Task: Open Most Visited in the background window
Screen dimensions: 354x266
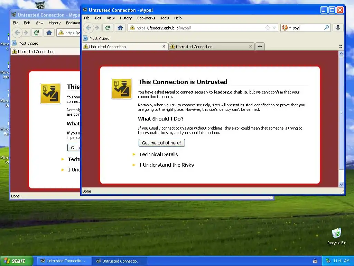Action: (x=25, y=43)
